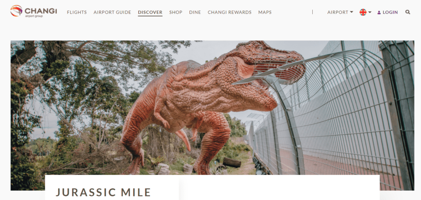Expand the language dropdown arrow

(x=370, y=12)
